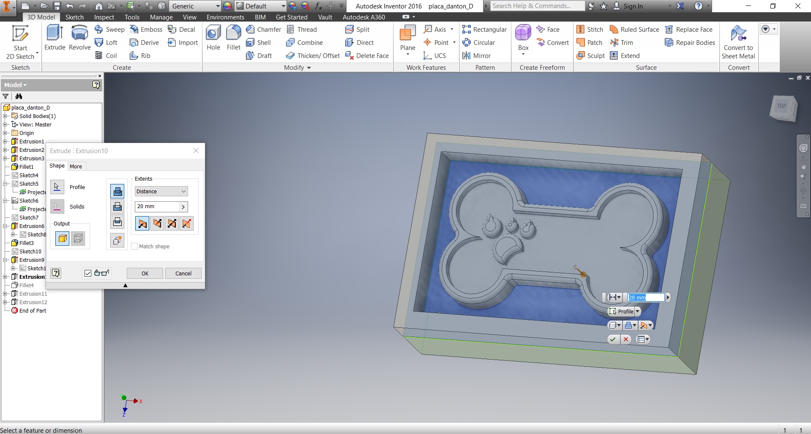The height and width of the screenshot is (434, 811).
Task: Click the Delete Face tool
Action: tap(367, 55)
